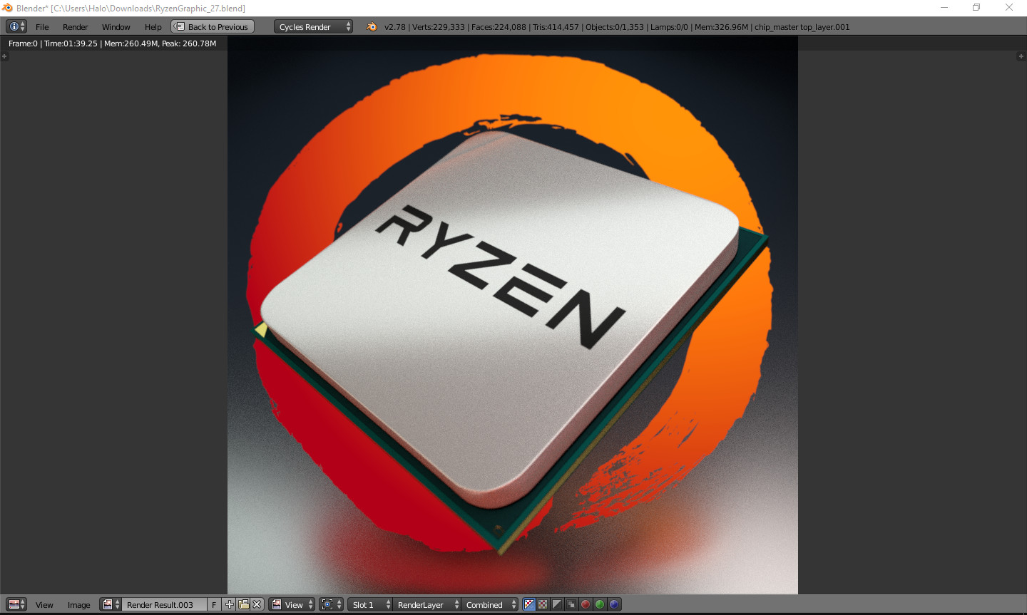The height and width of the screenshot is (615, 1027).
Task: Create a new image with plus icon
Action: (x=229, y=604)
